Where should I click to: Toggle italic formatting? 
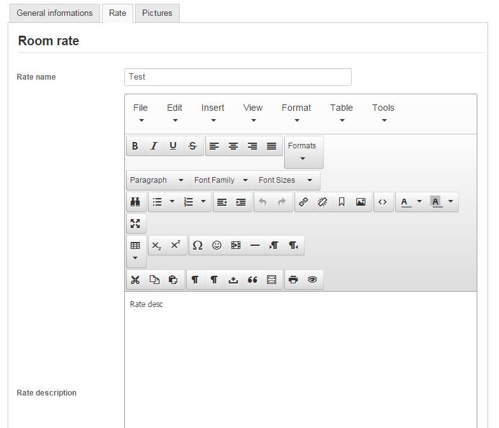click(x=154, y=146)
